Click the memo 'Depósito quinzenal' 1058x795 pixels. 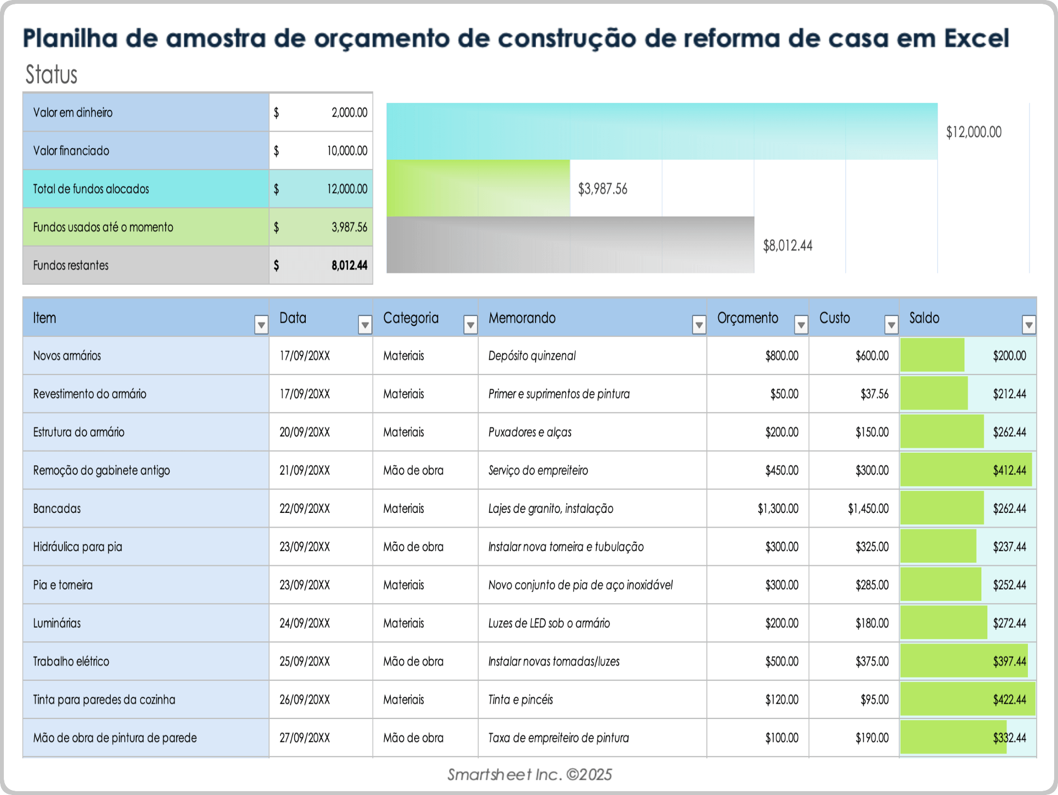532,356
